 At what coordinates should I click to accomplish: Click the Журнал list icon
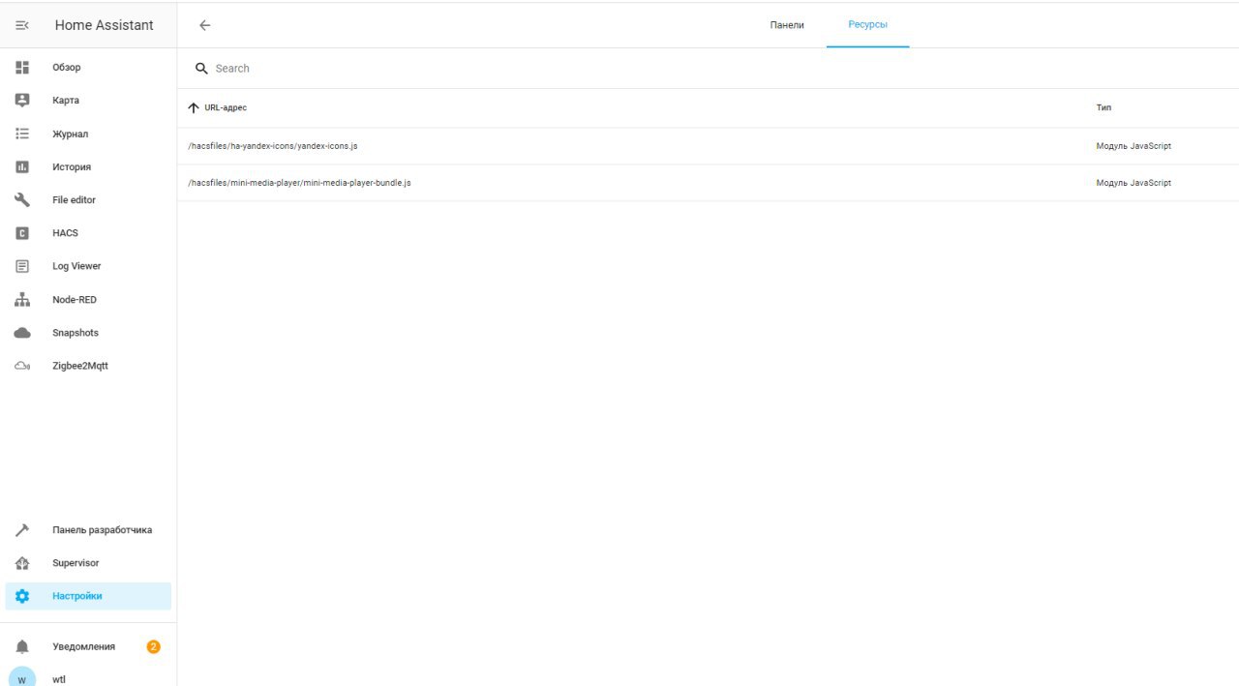(x=22, y=134)
